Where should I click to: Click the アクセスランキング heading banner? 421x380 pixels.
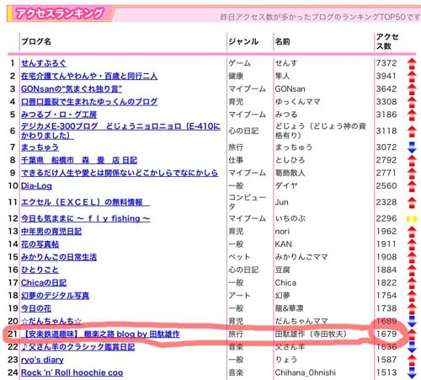tap(60, 13)
